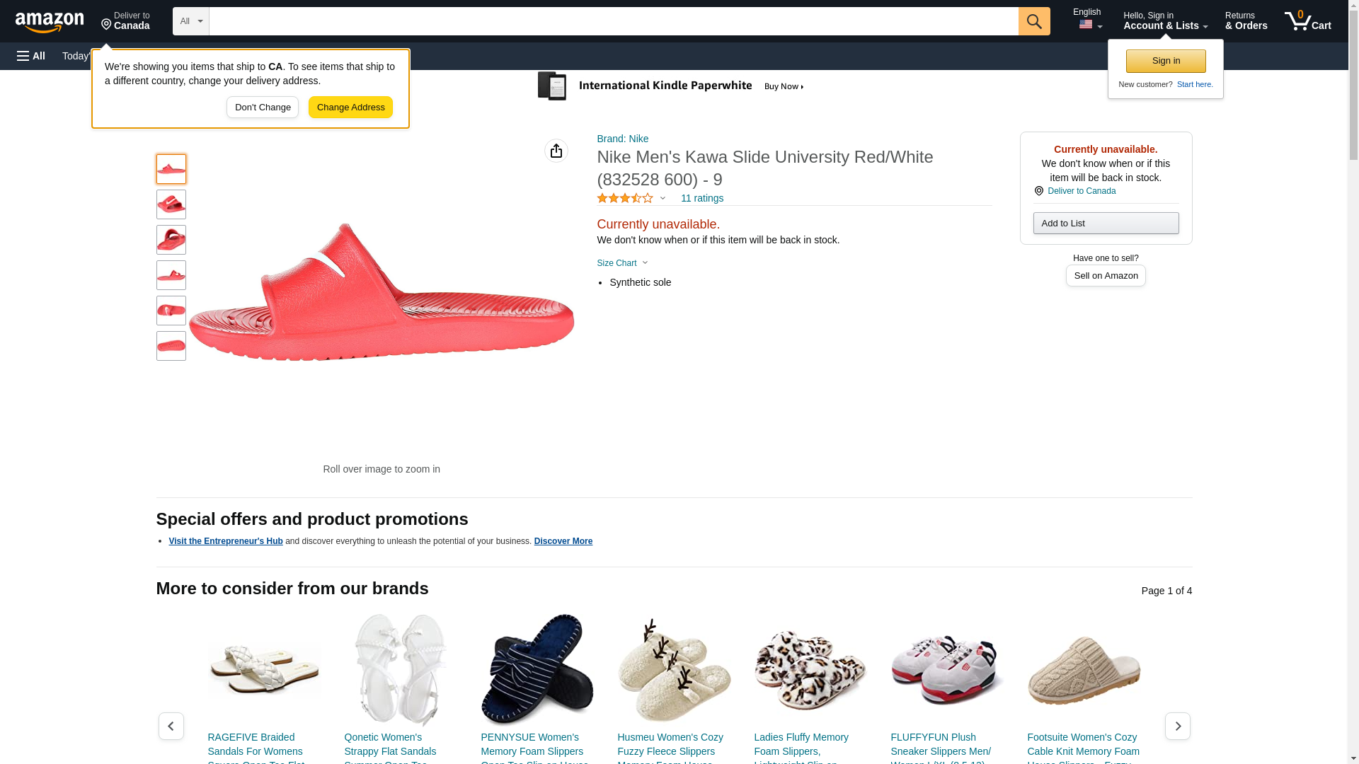
Task: Click the Amazon logo
Action: coord(50,22)
